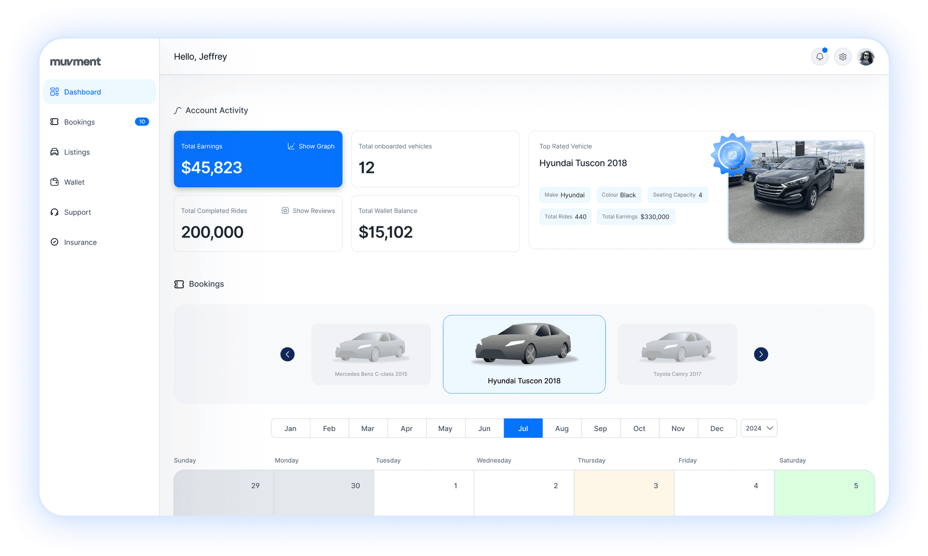This screenshot has width=928, height=556.
Task: Select the Mercedes Benz C-class 2015 card
Action: click(x=371, y=354)
